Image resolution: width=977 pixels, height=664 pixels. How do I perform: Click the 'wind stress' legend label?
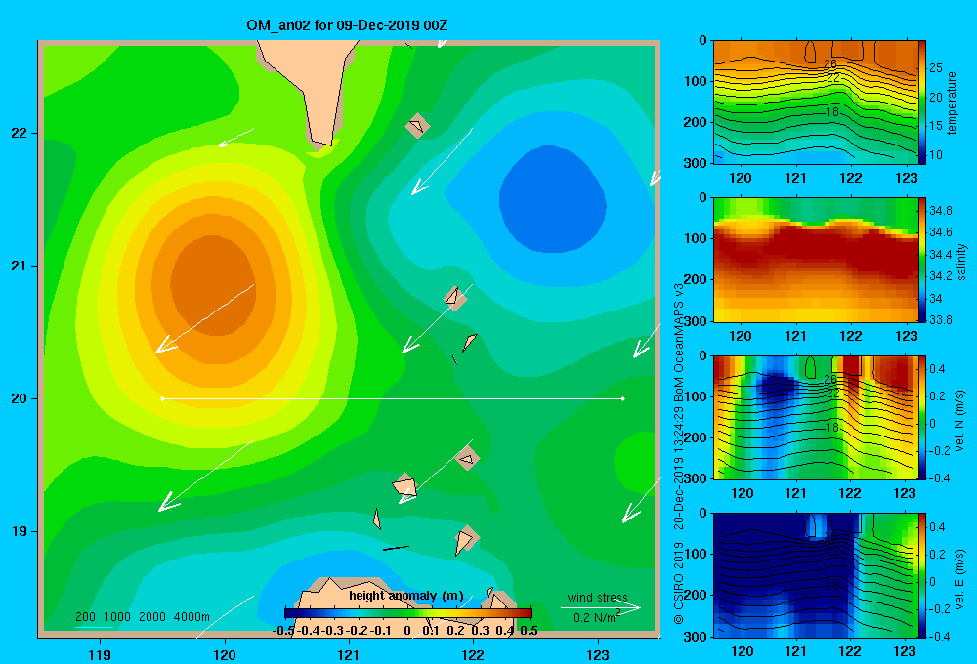pos(598,597)
